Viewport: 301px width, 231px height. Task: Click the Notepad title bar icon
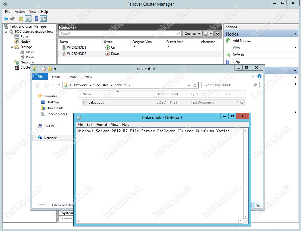coord(79,117)
